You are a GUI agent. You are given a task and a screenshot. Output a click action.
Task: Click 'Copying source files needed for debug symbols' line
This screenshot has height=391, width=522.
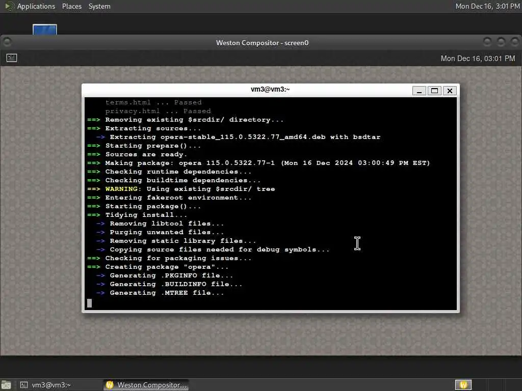[213, 249]
